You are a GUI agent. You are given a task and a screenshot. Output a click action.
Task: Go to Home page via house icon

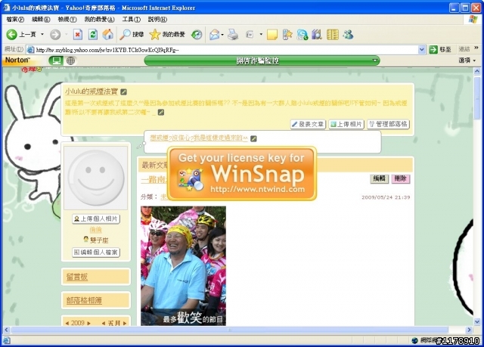point(107,35)
